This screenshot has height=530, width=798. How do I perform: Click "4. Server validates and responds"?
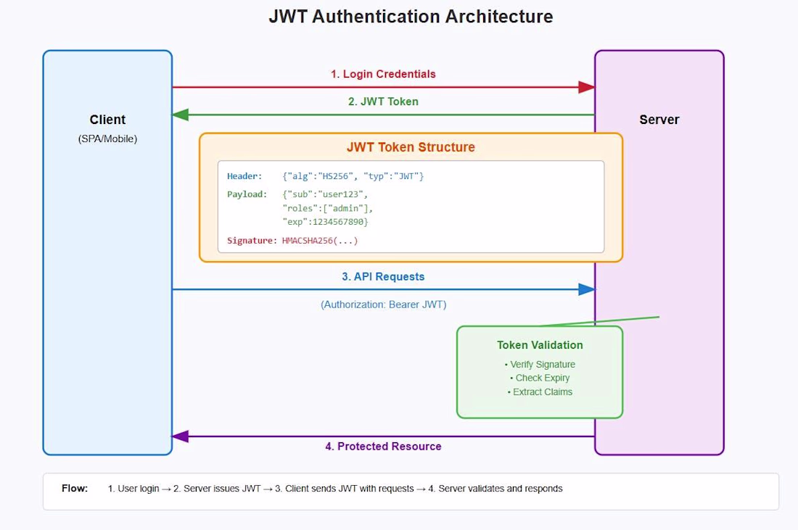(495, 488)
